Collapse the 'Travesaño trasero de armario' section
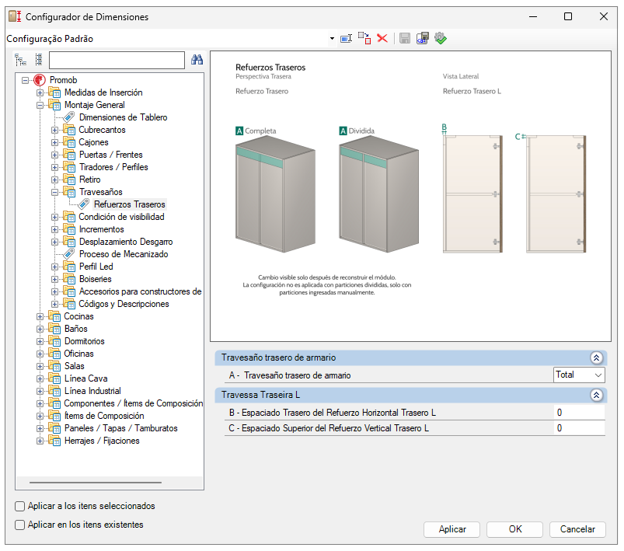Screen dimensions: 624x551 (596, 358)
